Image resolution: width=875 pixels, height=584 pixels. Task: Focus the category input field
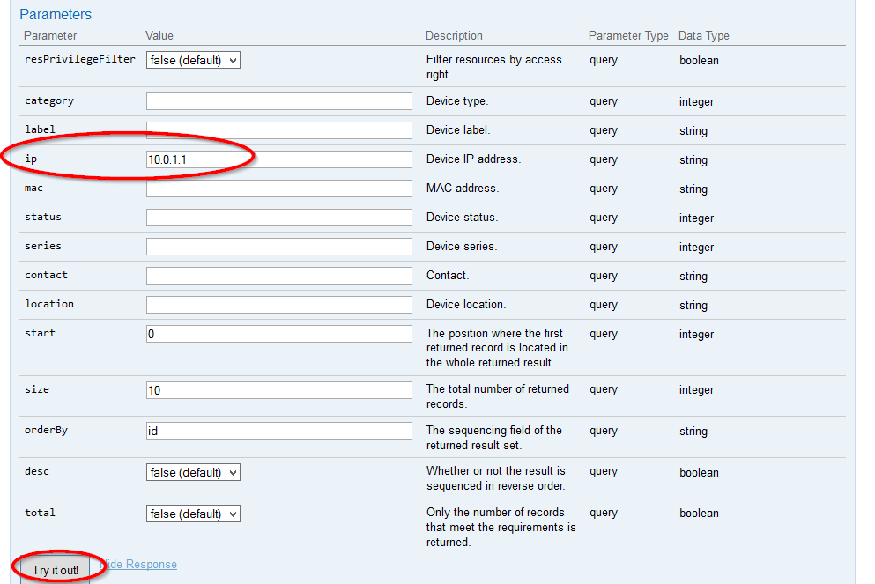[278, 101]
